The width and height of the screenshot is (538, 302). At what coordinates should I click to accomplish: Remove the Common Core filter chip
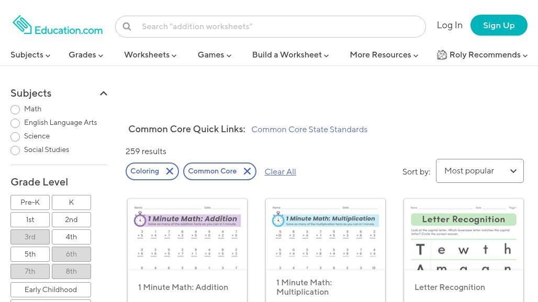point(247,171)
